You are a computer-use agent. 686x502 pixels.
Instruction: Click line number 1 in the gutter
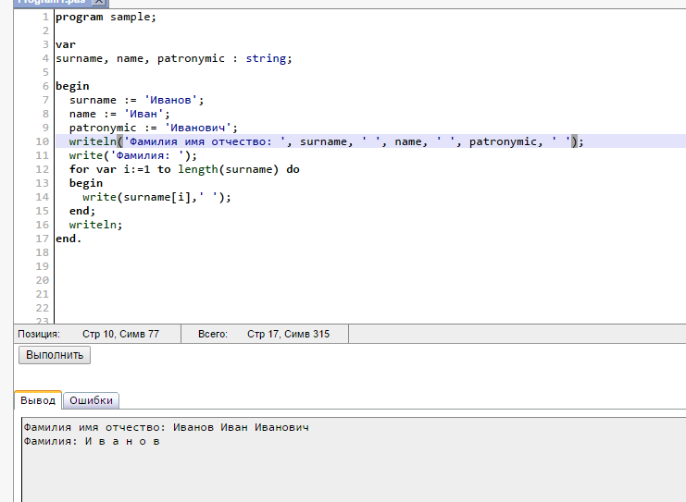tap(45, 17)
